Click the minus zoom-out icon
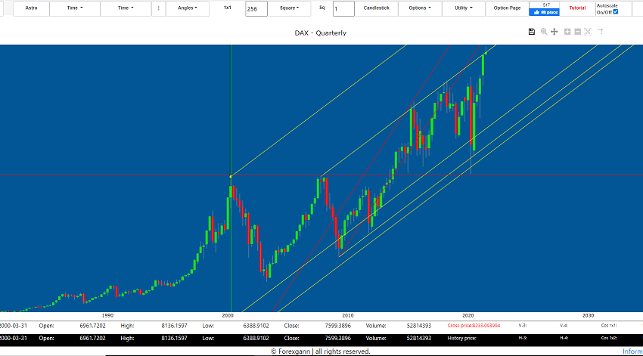This screenshot has height=356, width=643. 577,32
